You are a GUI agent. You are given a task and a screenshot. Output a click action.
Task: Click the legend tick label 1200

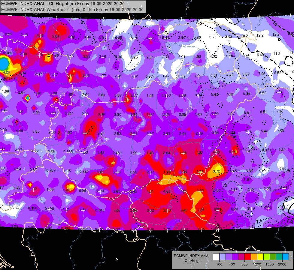(x=257, y=264)
